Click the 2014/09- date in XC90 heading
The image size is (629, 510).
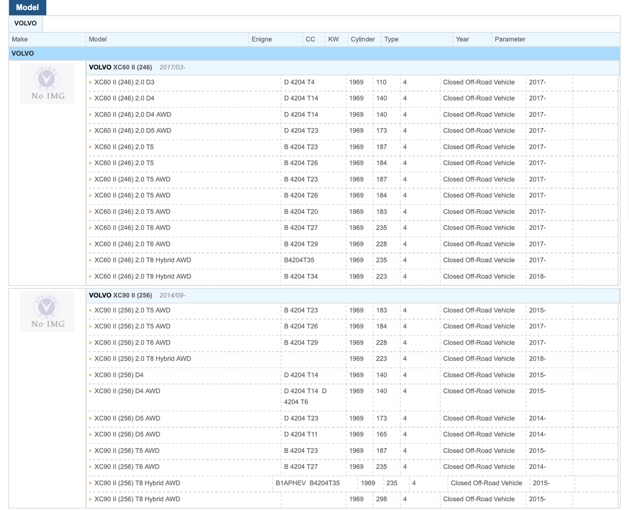pos(172,295)
